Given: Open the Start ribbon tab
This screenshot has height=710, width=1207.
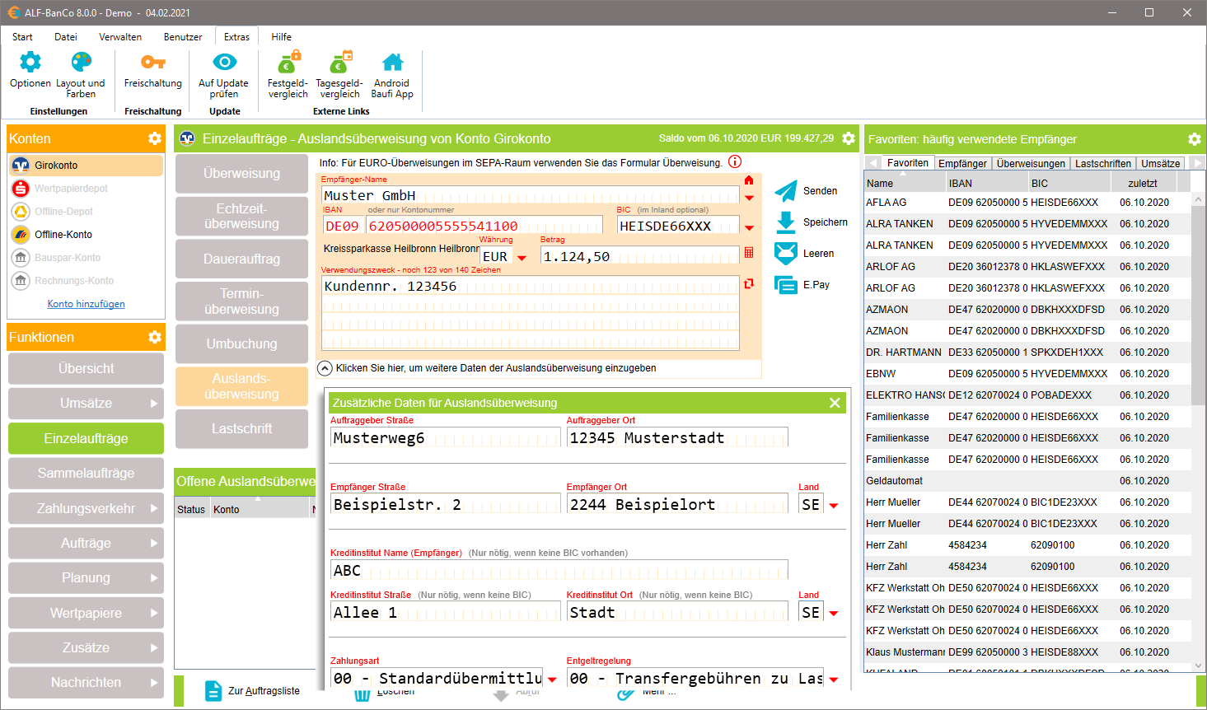Looking at the screenshot, I should click(x=22, y=37).
